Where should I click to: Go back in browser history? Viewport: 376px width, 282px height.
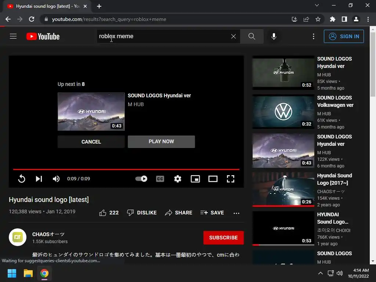click(x=8, y=19)
